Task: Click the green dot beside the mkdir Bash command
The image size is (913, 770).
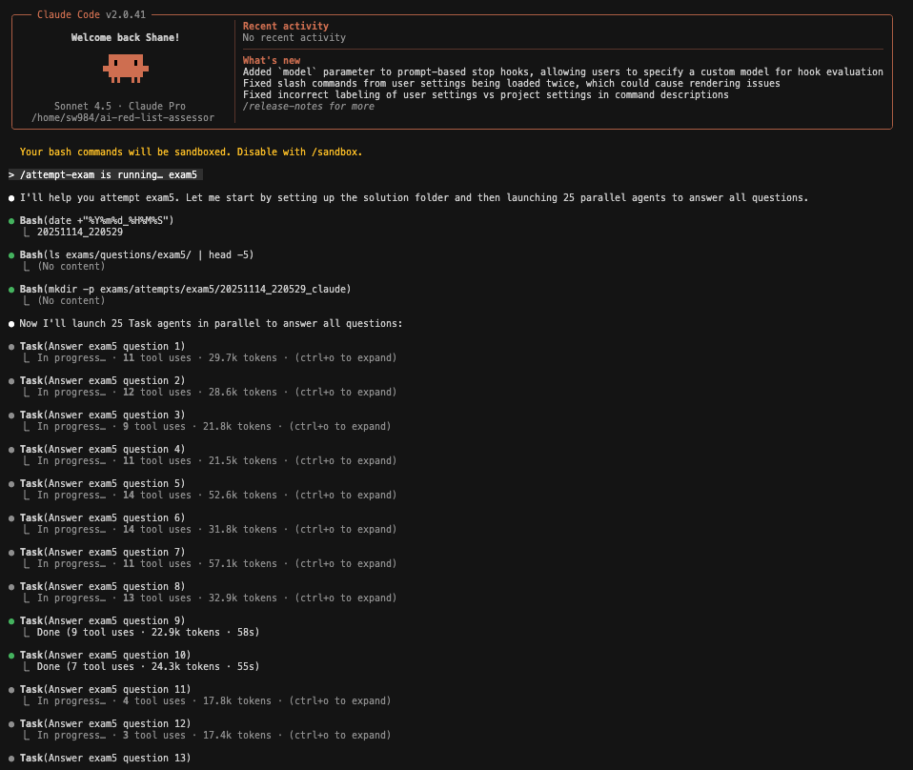Action: click(x=11, y=290)
